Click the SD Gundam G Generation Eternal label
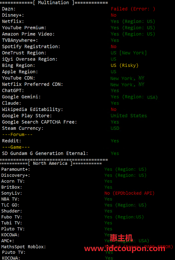175x260 pixels. click(x=45, y=154)
